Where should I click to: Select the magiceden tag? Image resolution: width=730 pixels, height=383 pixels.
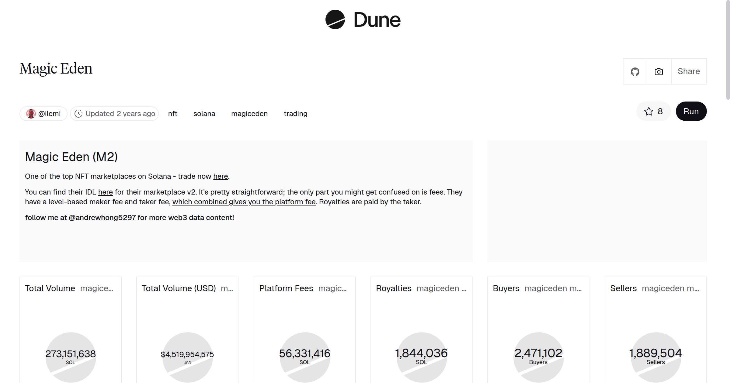[x=249, y=114]
